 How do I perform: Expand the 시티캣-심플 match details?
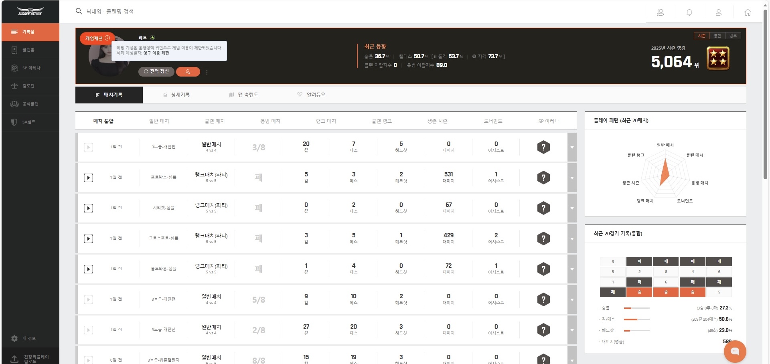tap(572, 208)
